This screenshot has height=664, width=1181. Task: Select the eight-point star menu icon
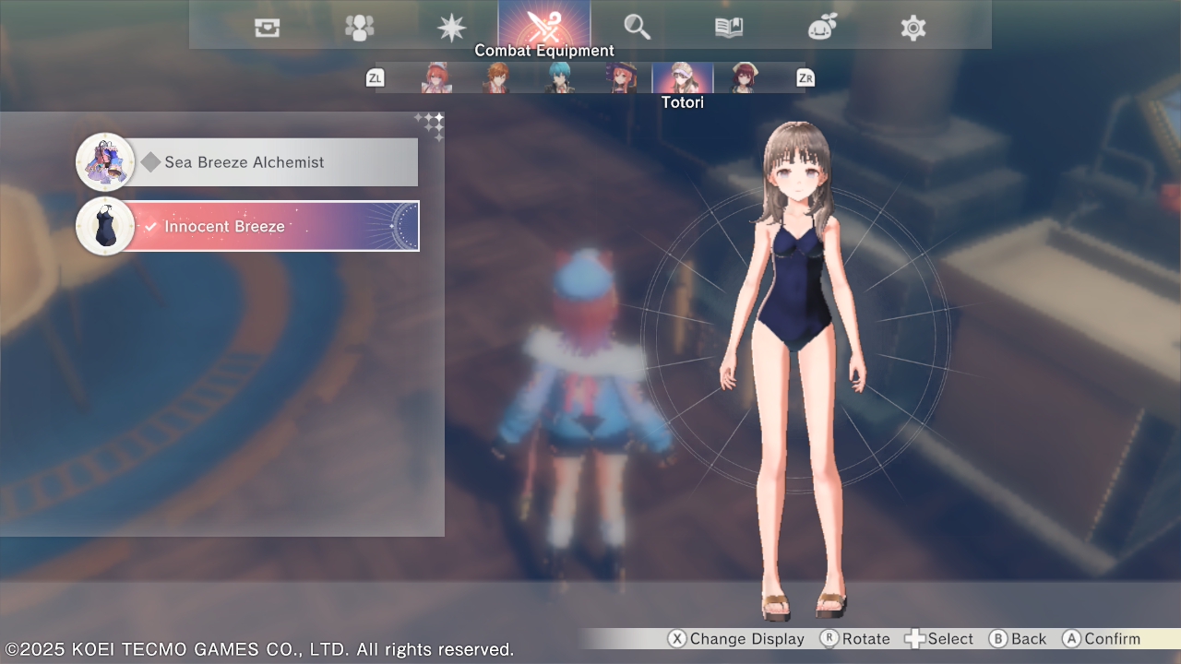tap(452, 28)
